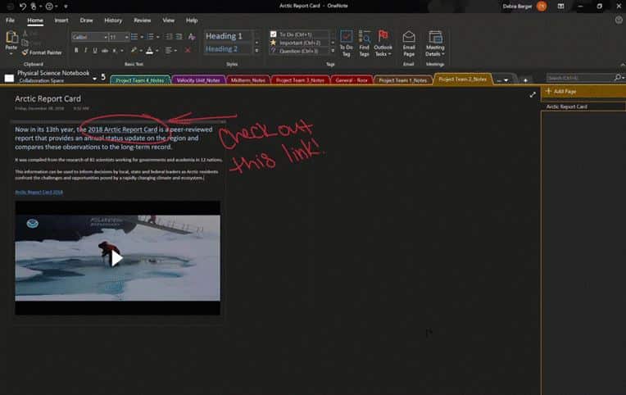Screen dimensions: 626x395
Task: Open Project Team 4_Notes section tab
Action: [140, 80]
